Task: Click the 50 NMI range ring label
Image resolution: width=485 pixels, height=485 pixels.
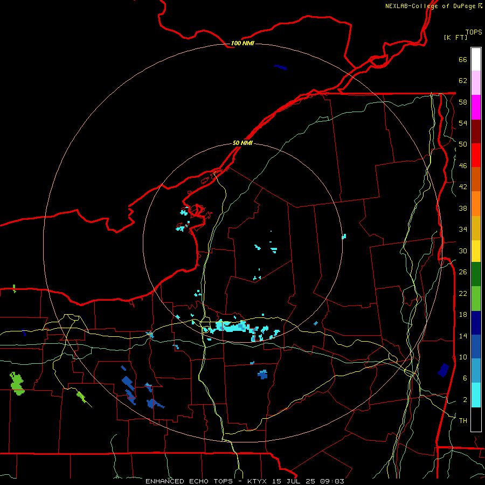Action: (242, 143)
